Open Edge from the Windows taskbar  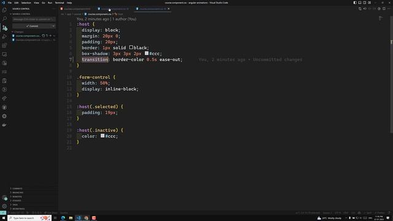coord(63,218)
